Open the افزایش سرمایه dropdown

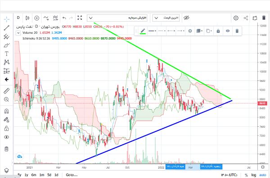(117, 18)
